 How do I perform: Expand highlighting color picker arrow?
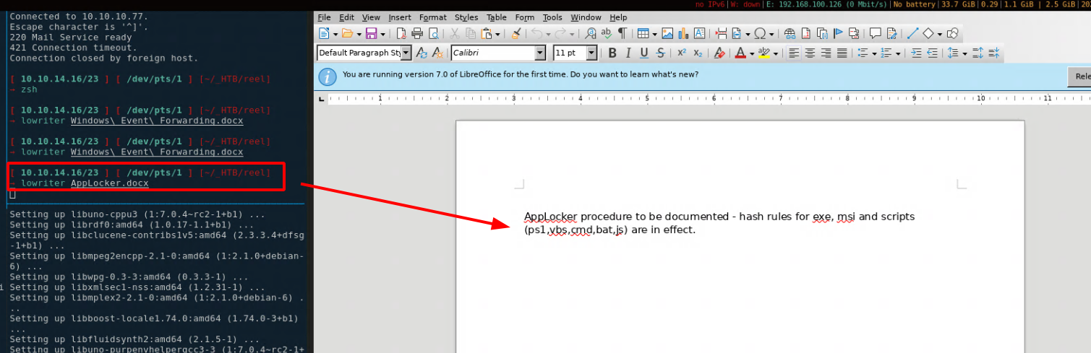[776, 53]
